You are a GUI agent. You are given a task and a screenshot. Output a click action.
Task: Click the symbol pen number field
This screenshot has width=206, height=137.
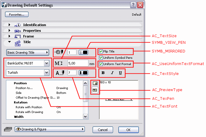pos(72,52)
